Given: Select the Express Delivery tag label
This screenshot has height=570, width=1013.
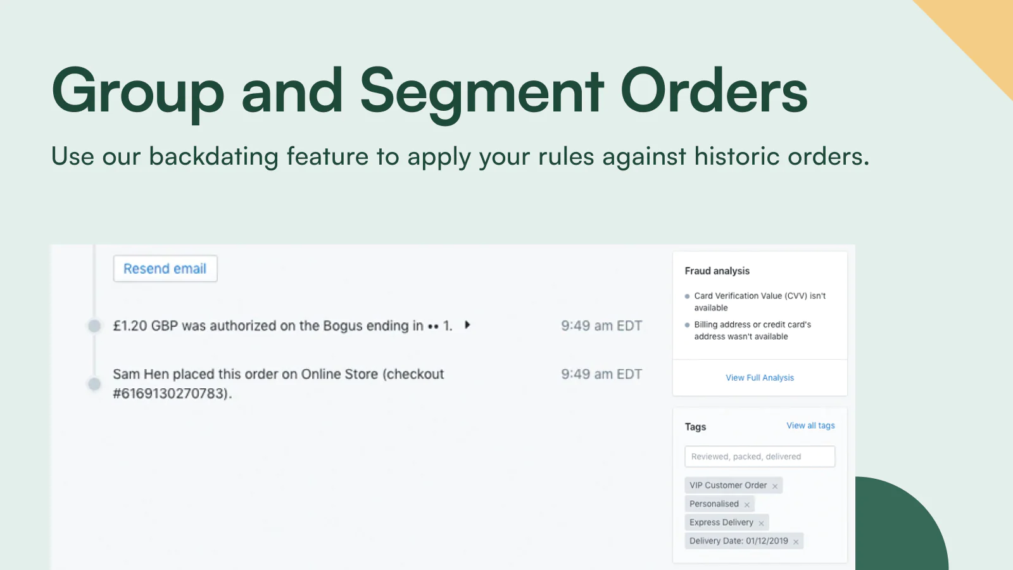Looking at the screenshot, I should click(x=721, y=522).
